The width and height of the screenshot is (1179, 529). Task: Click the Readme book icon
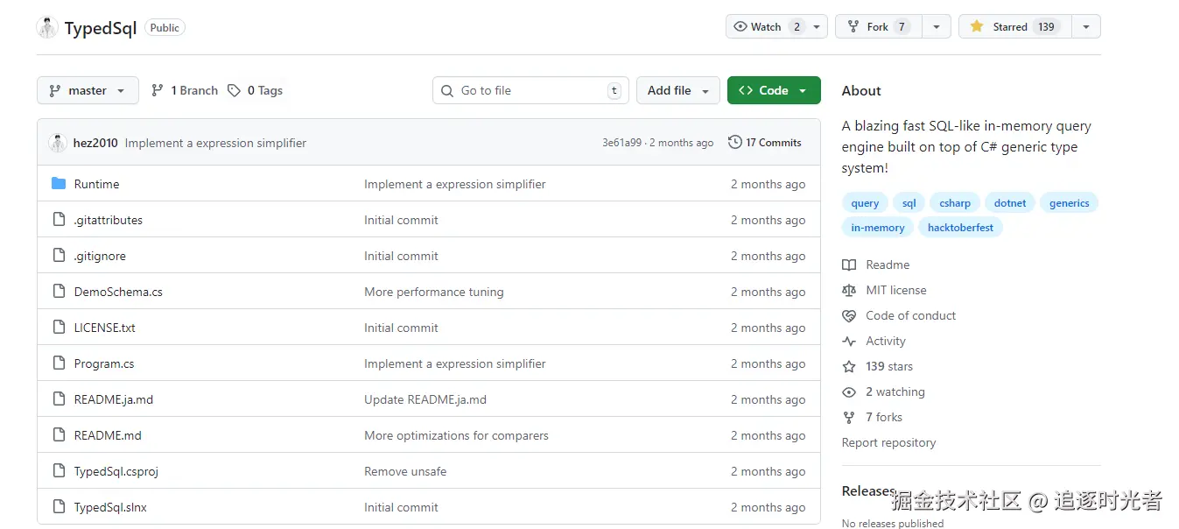point(849,264)
